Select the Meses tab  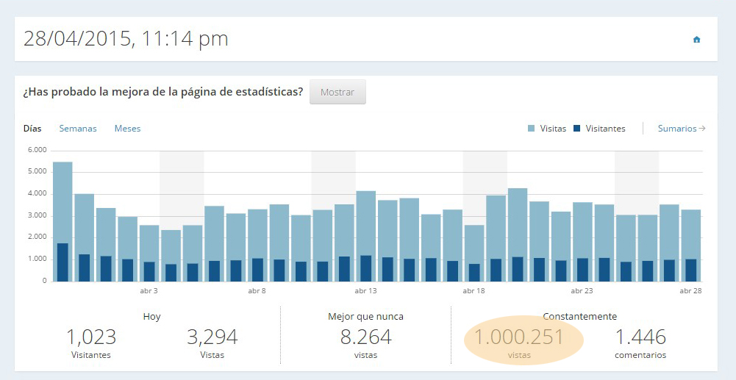127,129
